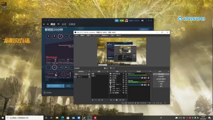
Task: Open Microsoft Edge from taskbar
Action: [63, 118]
